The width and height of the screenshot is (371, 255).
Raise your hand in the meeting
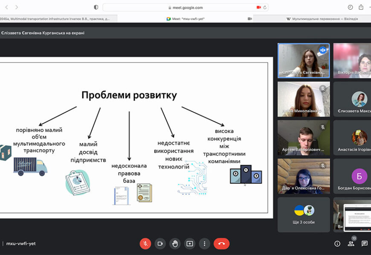pos(175,244)
